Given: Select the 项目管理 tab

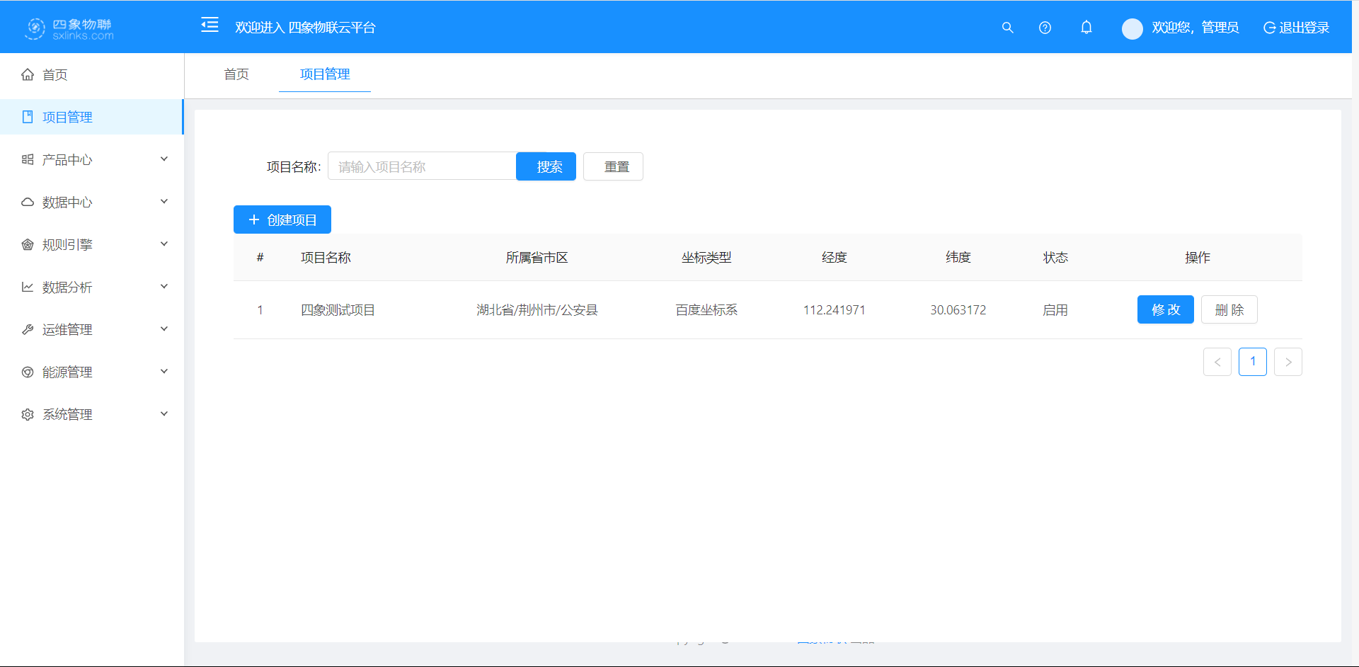Looking at the screenshot, I should [324, 74].
